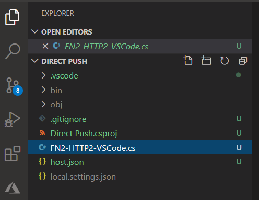The image size is (259, 200).
Task: Open the Azure view in activity bar
Action: point(13,187)
